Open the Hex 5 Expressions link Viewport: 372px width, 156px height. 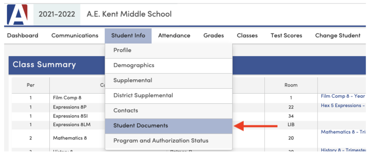coord(343,106)
